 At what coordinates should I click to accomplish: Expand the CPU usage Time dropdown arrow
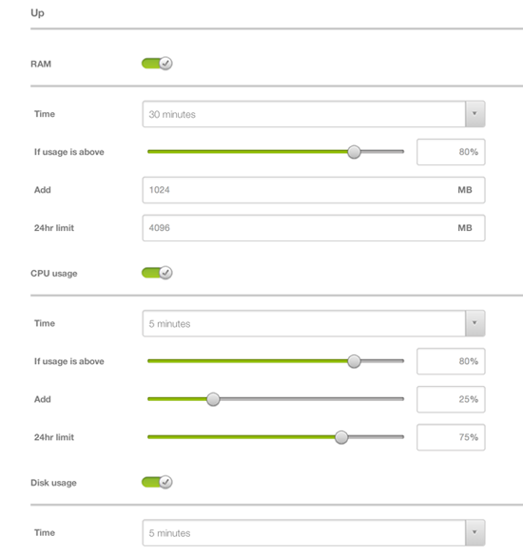[x=475, y=323]
